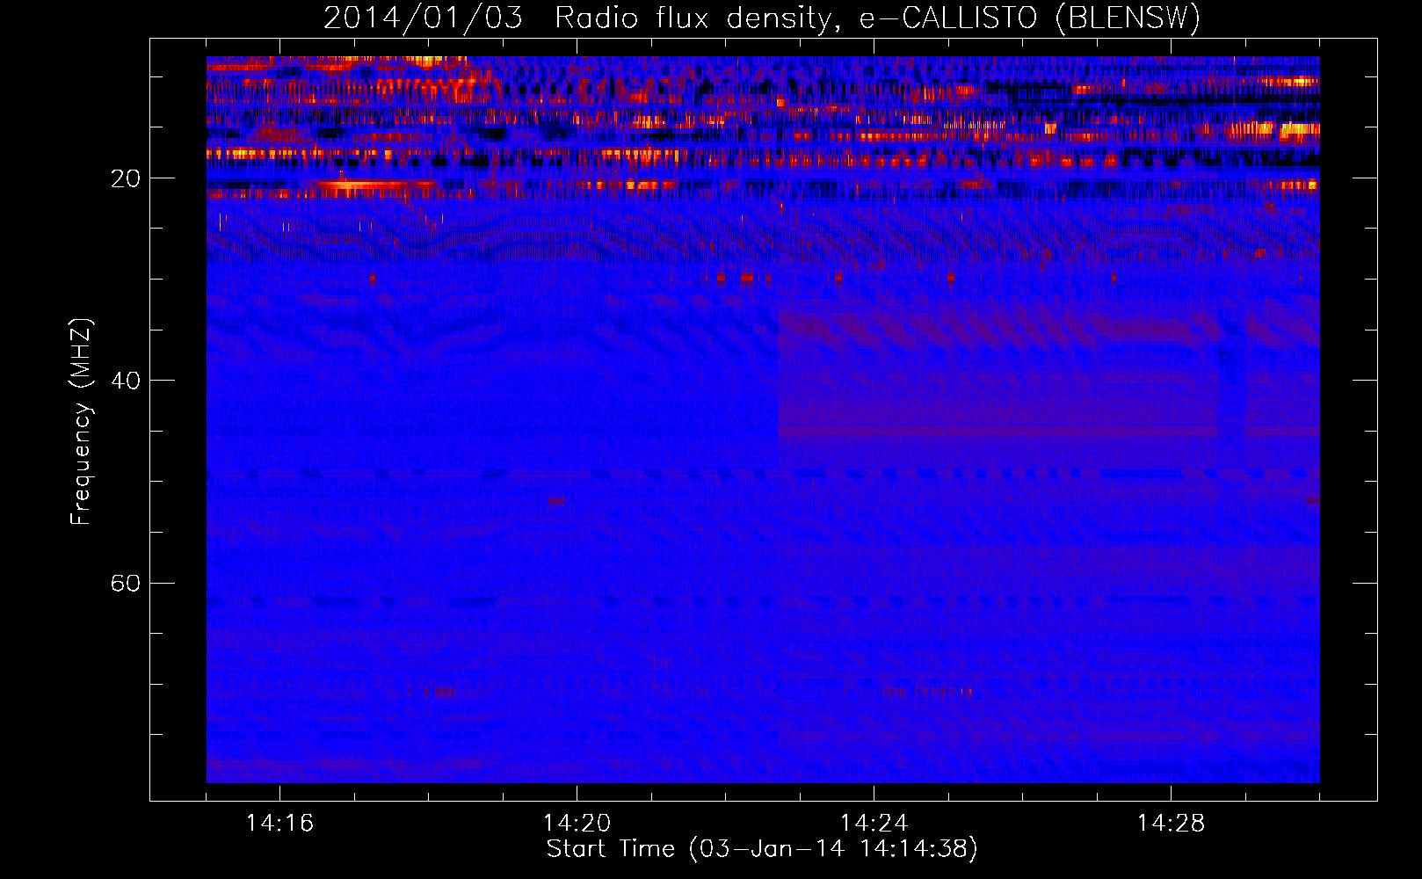Select the 14:24 time tick label

click(x=874, y=824)
